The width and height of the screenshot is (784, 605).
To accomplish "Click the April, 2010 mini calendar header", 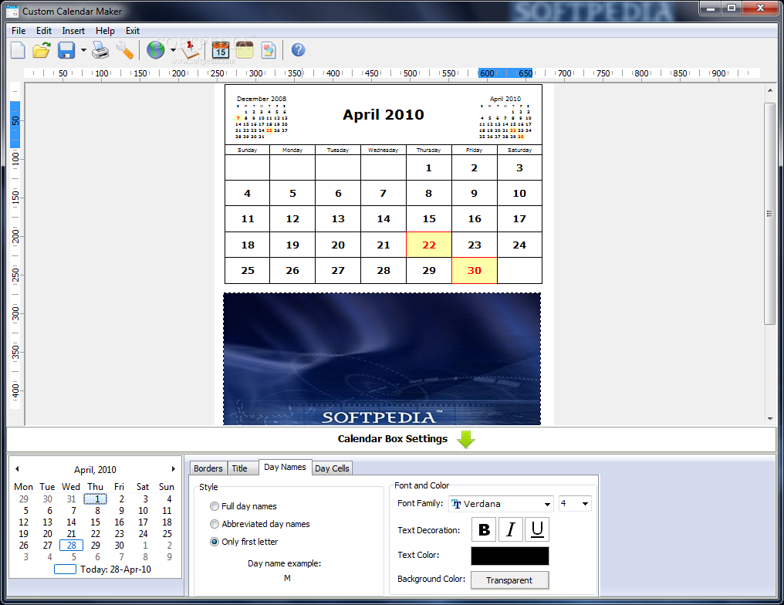I will pos(95,469).
